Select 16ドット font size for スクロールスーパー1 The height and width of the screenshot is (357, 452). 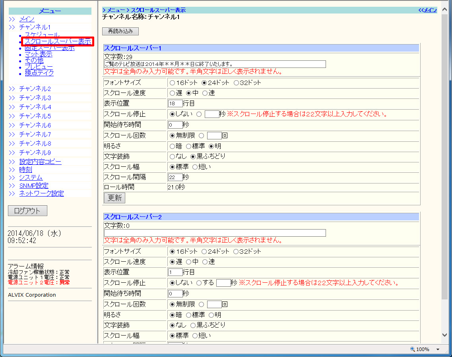coord(173,83)
